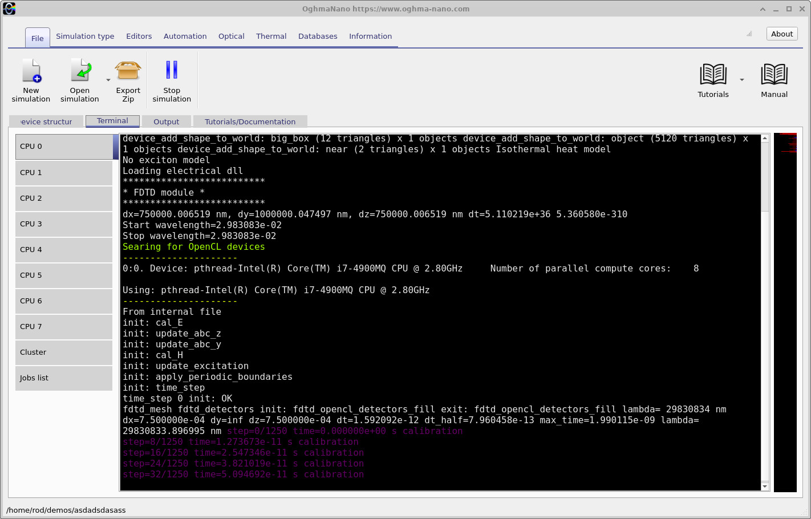Select the CPU 3 terminal

pyautogui.click(x=64, y=224)
